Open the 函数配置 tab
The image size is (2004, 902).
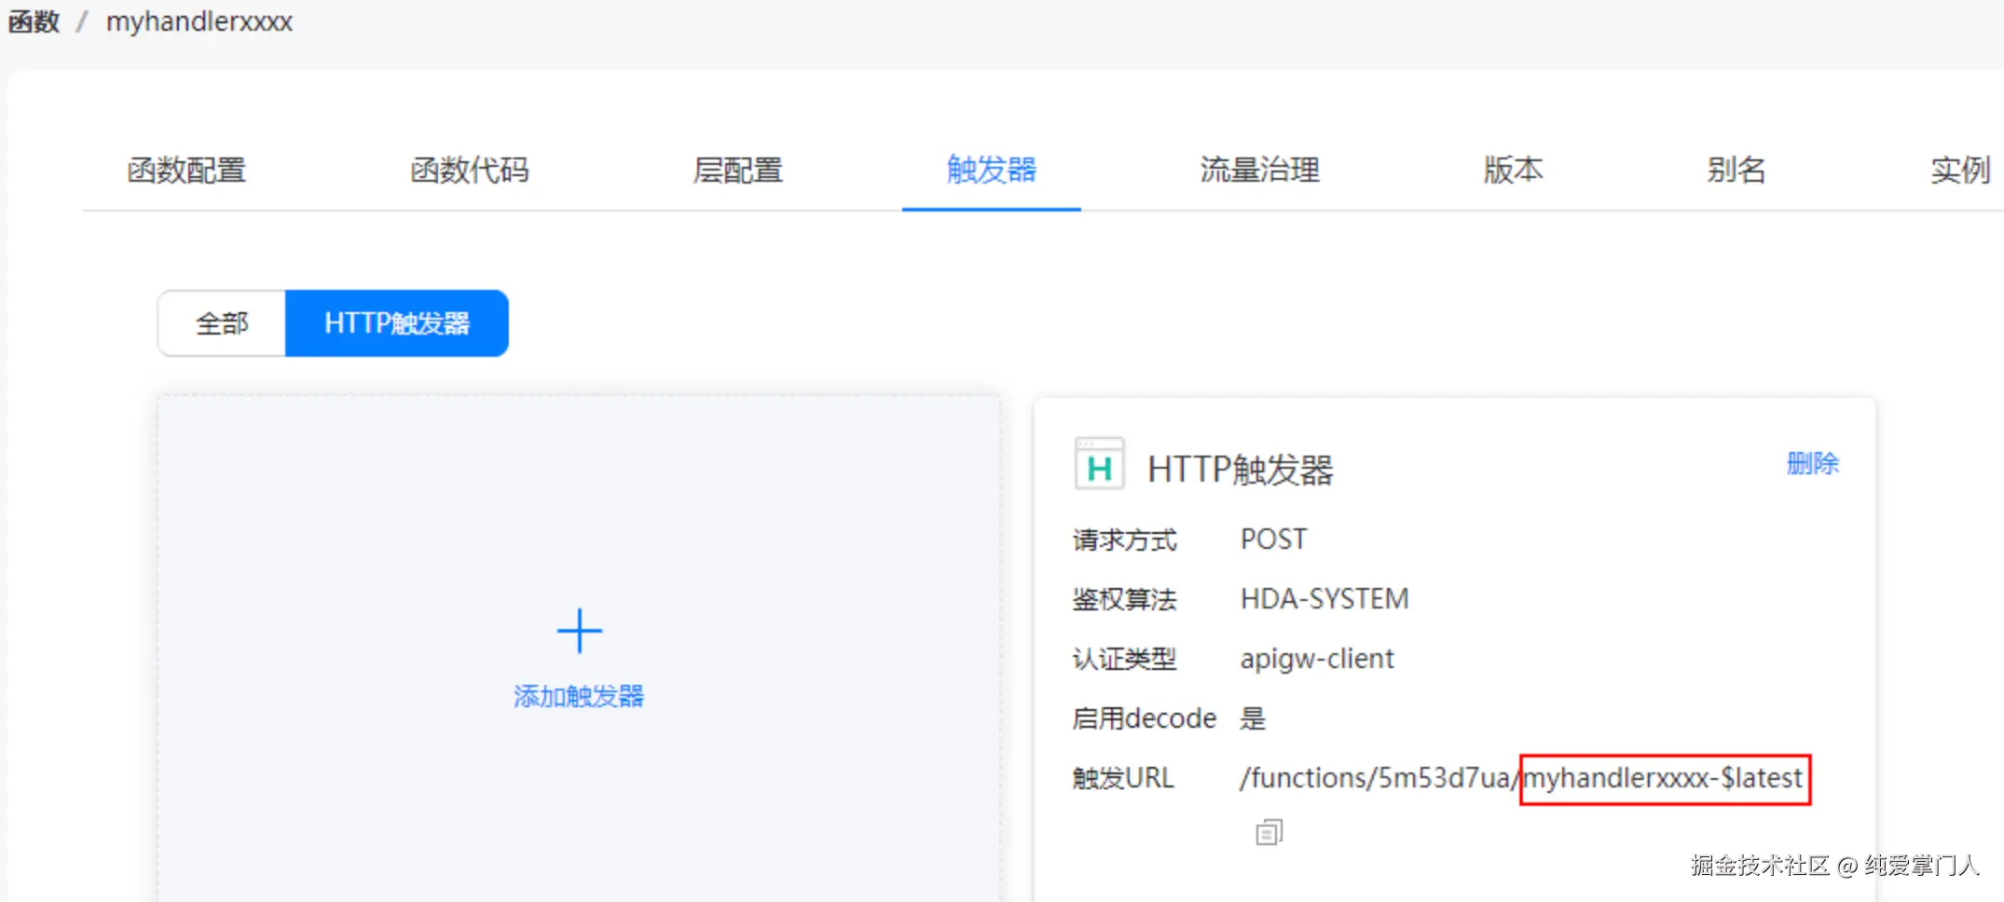click(186, 170)
